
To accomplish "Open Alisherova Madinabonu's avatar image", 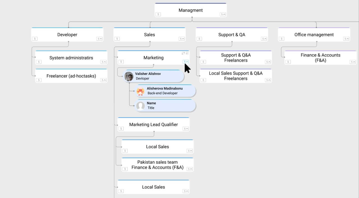I will click(x=141, y=91).
